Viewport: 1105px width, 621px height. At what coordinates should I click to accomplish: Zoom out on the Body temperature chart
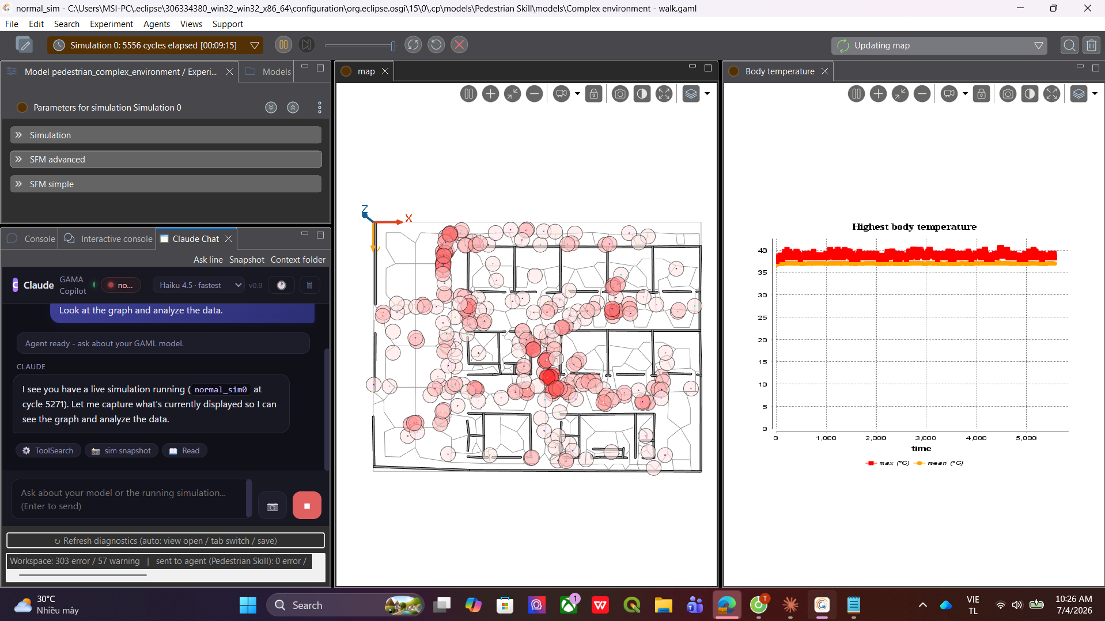(922, 94)
